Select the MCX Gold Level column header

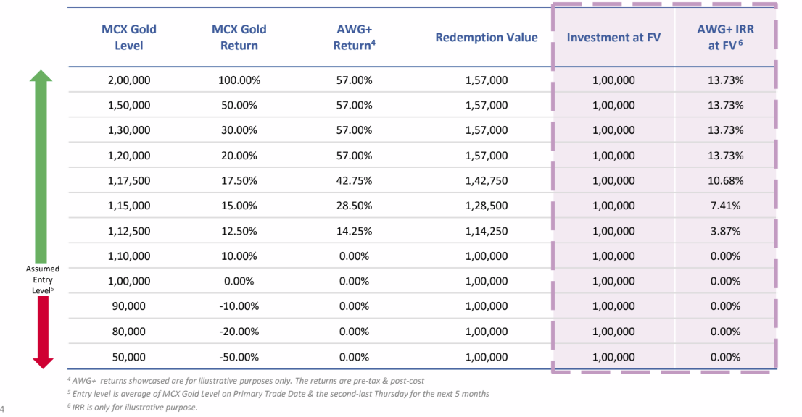point(129,38)
